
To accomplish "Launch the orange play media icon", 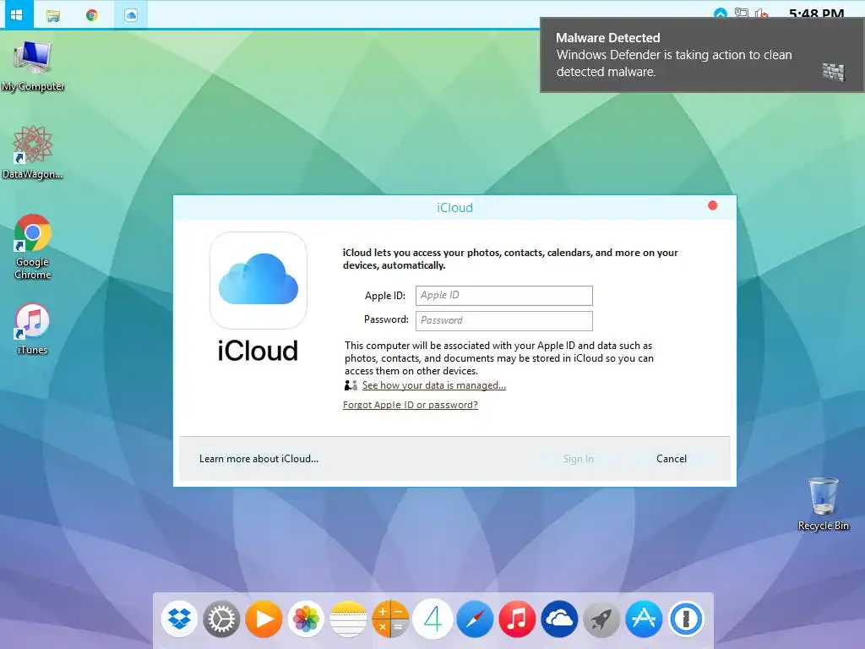I will pos(264,619).
